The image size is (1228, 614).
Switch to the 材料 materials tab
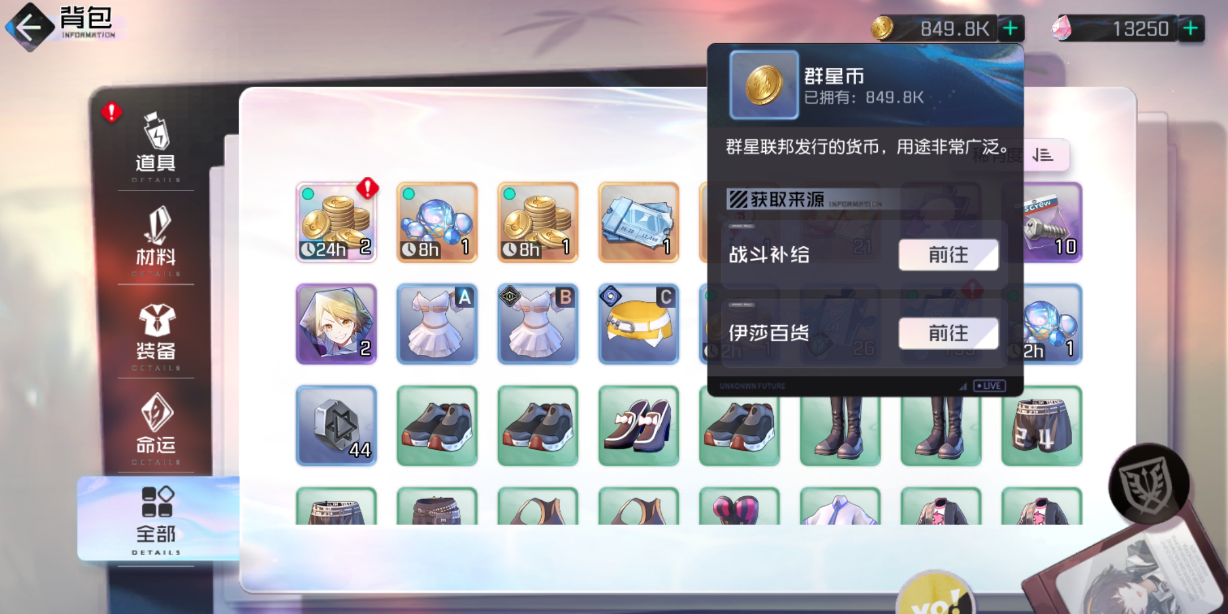pos(156,239)
